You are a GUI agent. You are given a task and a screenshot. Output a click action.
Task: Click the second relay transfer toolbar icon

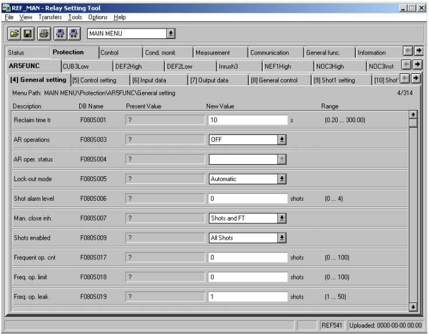pos(73,34)
